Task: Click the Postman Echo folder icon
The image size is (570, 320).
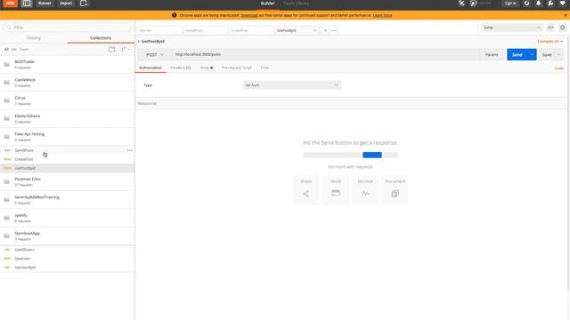Action: tap(7, 181)
